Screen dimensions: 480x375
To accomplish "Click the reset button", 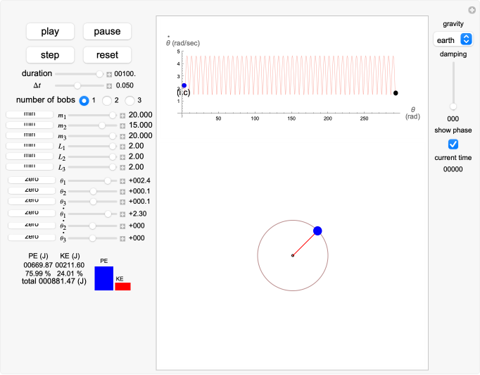I will pos(107,55).
